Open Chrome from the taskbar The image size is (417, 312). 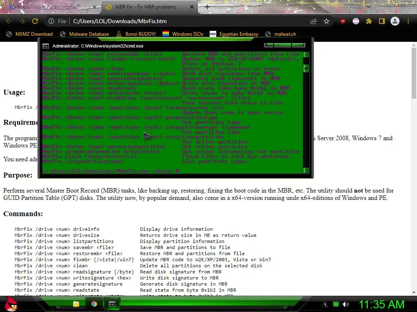94,304
